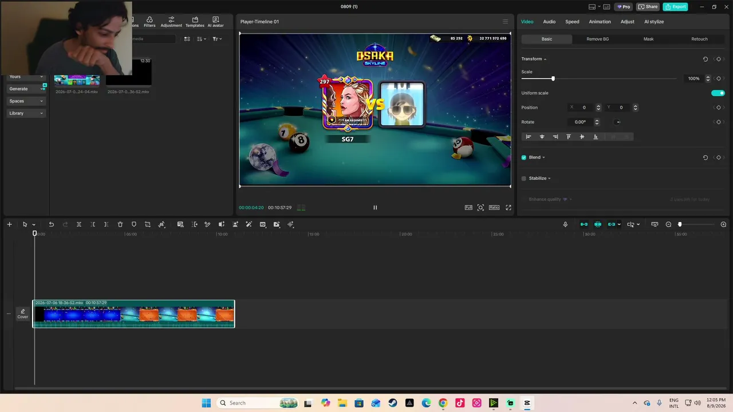
Task: Open the Templates panel
Action: pos(195,22)
